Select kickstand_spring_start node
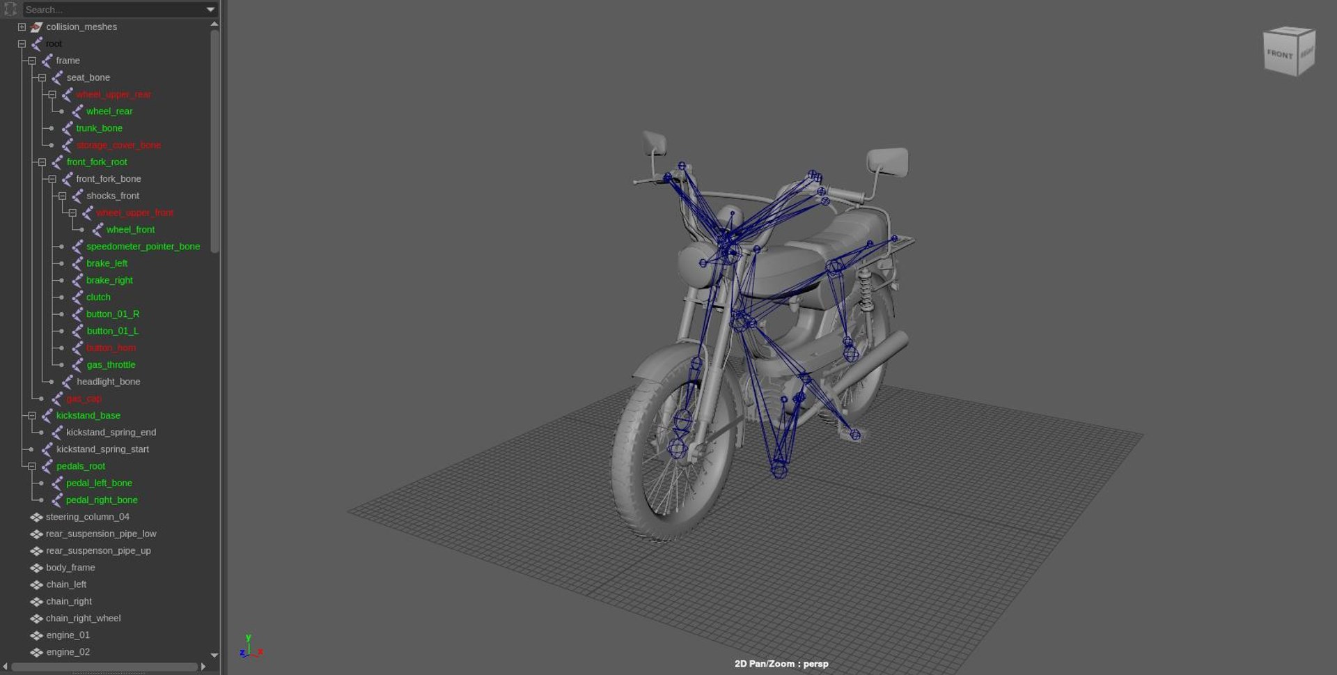 (102, 449)
